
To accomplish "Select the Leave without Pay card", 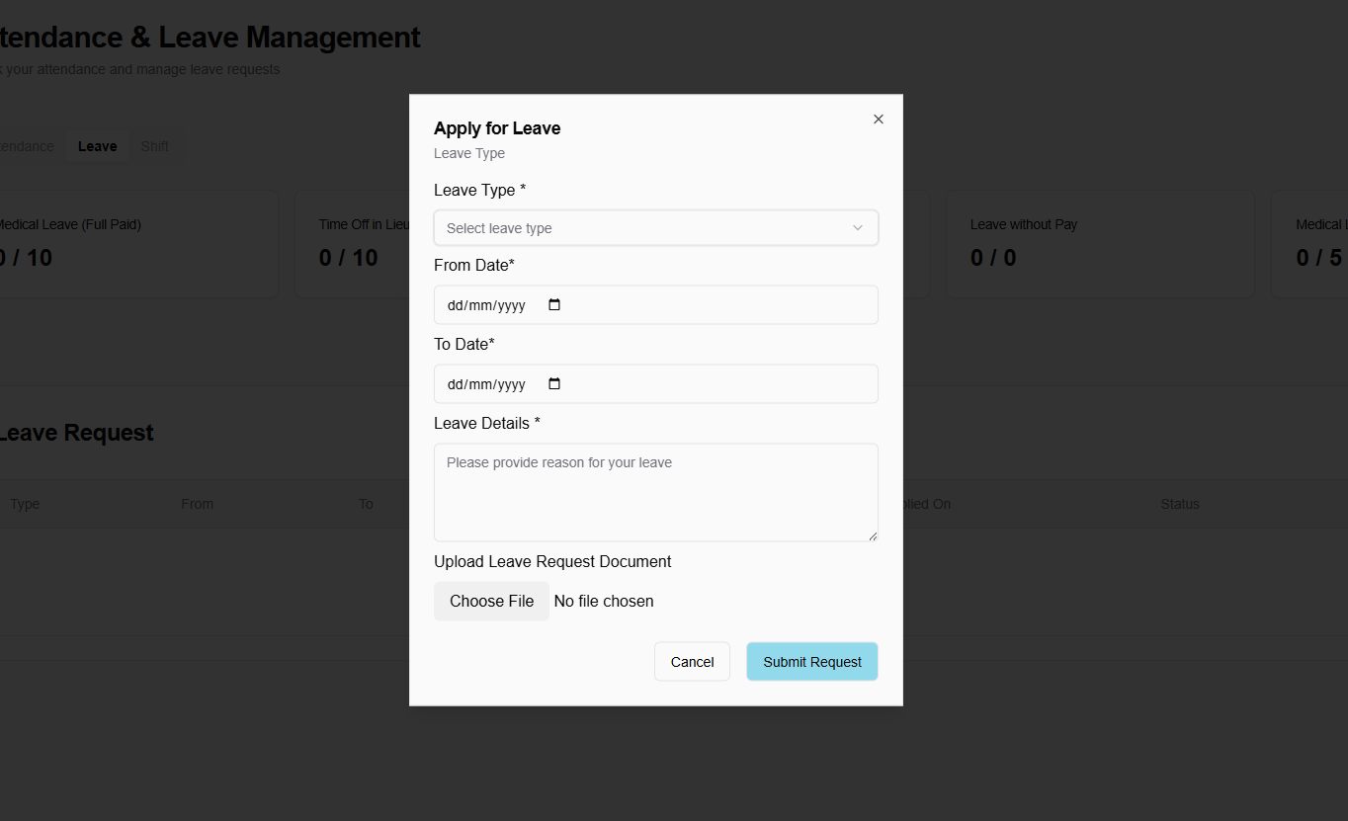I will [x=1099, y=243].
